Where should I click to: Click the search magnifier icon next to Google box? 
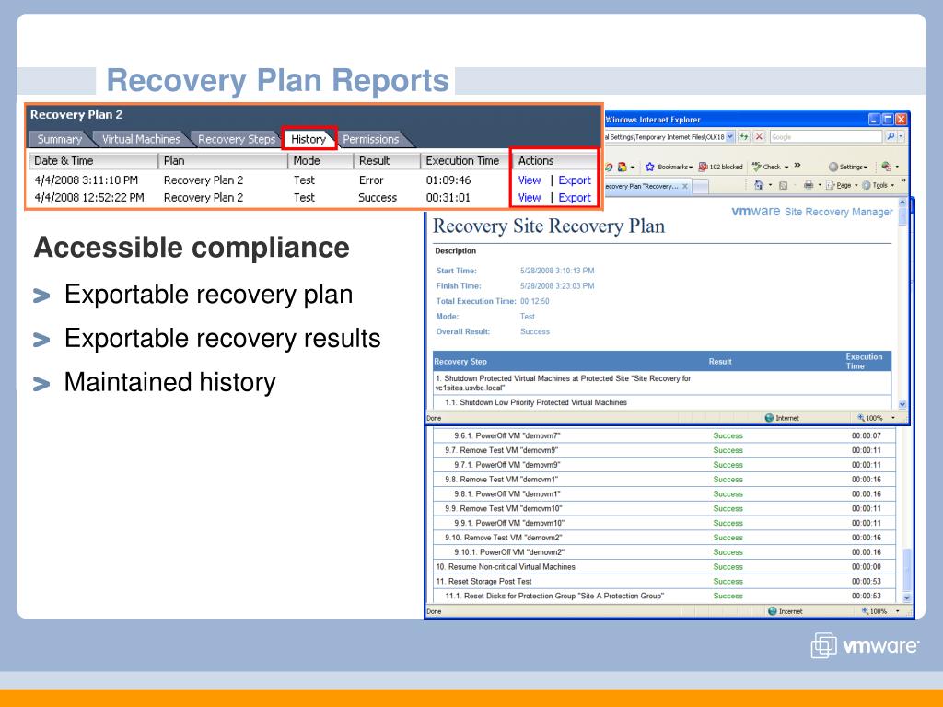(891, 136)
